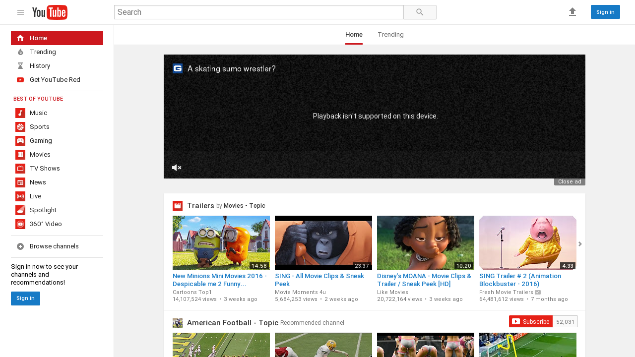The image size is (635, 357).
Task: Open the Like Movies channel
Action: coord(392,293)
